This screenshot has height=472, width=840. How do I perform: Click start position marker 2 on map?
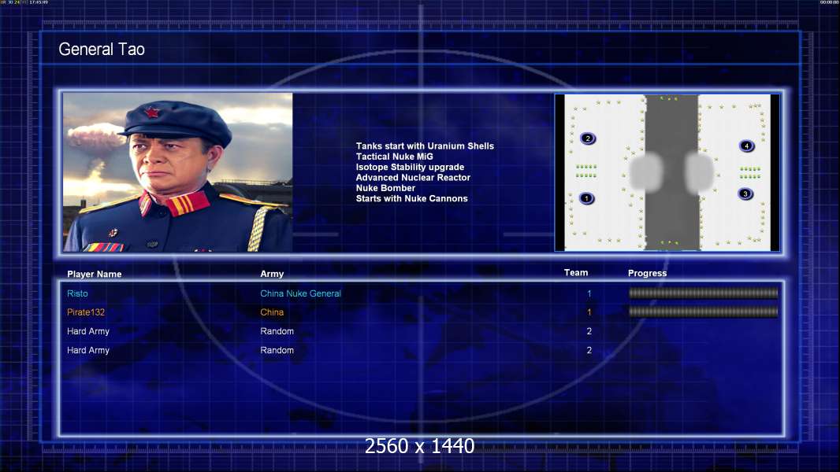click(x=588, y=138)
